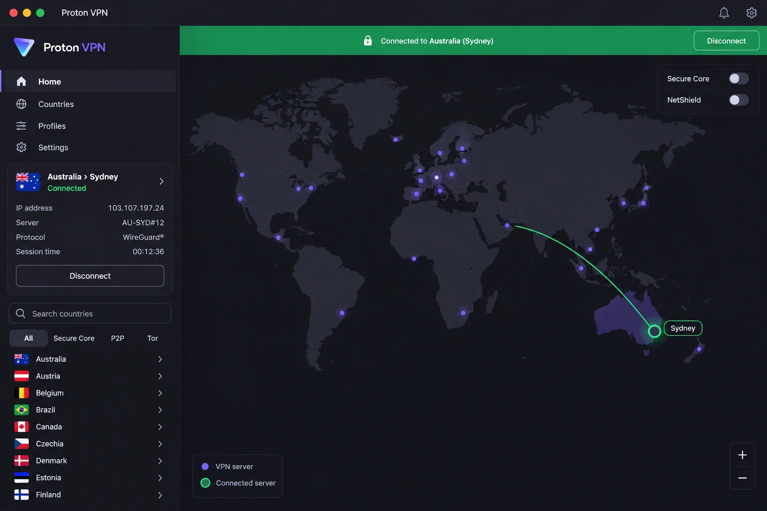The height and width of the screenshot is (511, 767).
Task: Click the Canada flag icon
Action: pyautogui.click(x=21, y=427)
